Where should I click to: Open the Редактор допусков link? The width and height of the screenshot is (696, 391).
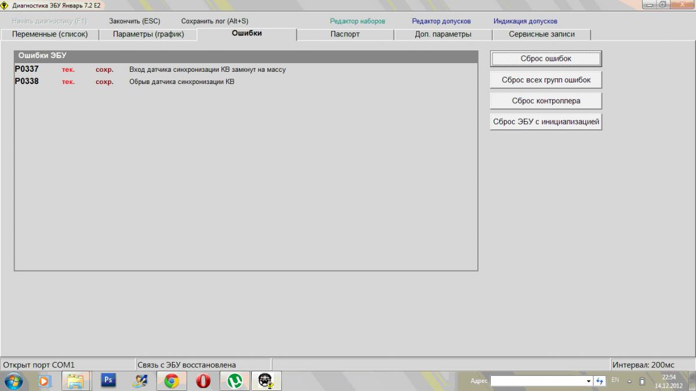pos(441,21)
